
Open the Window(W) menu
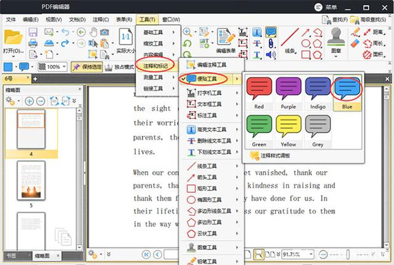coord(171,20)
